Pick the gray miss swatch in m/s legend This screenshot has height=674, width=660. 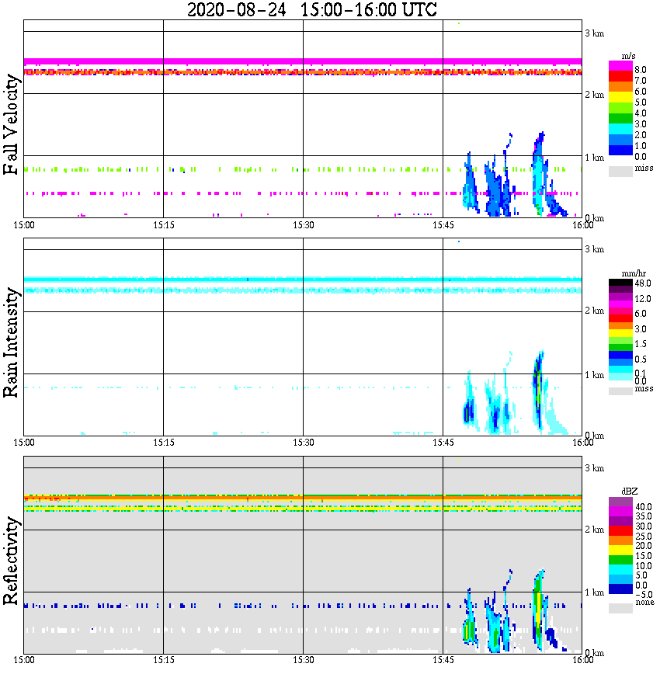tap(620, 171)
